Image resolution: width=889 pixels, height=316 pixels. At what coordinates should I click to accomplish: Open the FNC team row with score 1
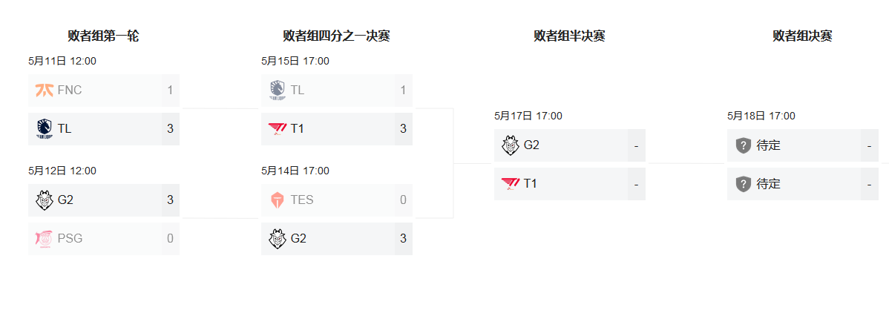click(x=104, y=90)
